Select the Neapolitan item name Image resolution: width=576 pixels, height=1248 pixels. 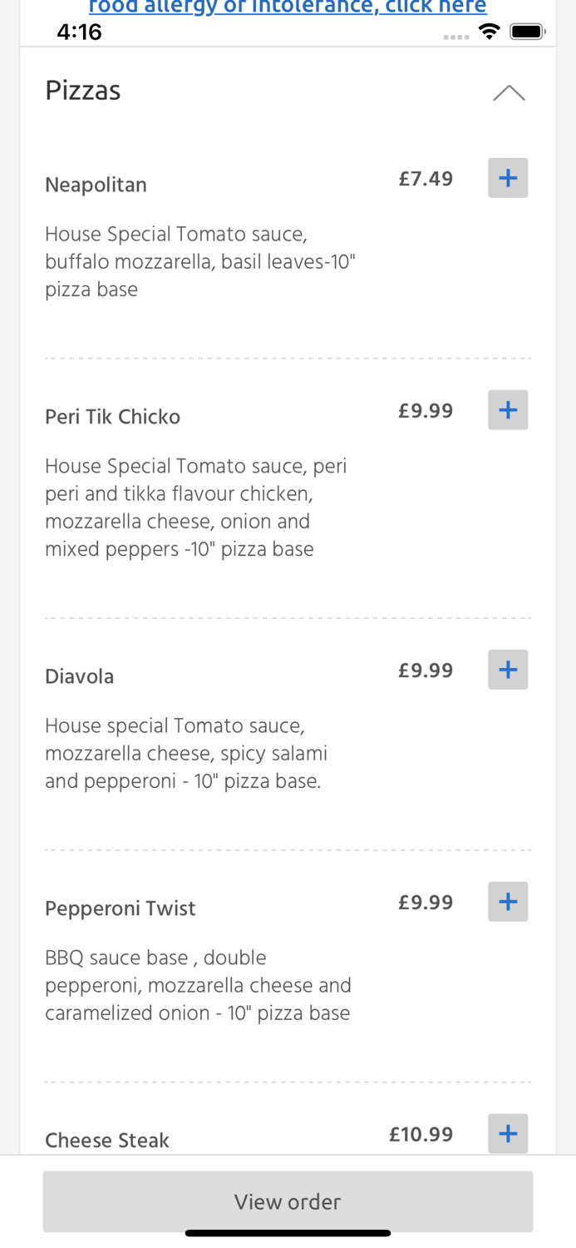coord(96,185)
